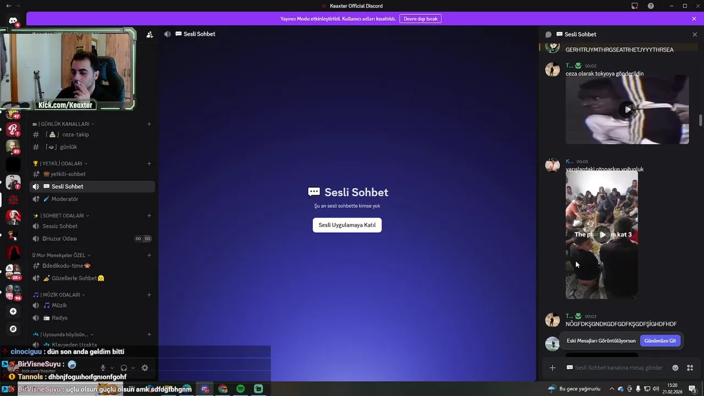Screen dimensions: 704x396
Task: Join the Müzik voice channel
Action: tap(92, 305)
